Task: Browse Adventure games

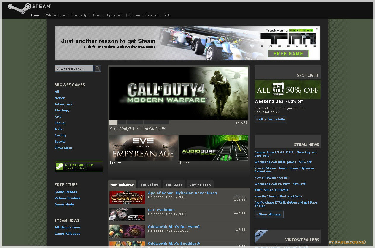Action: [x=63, y=104]
